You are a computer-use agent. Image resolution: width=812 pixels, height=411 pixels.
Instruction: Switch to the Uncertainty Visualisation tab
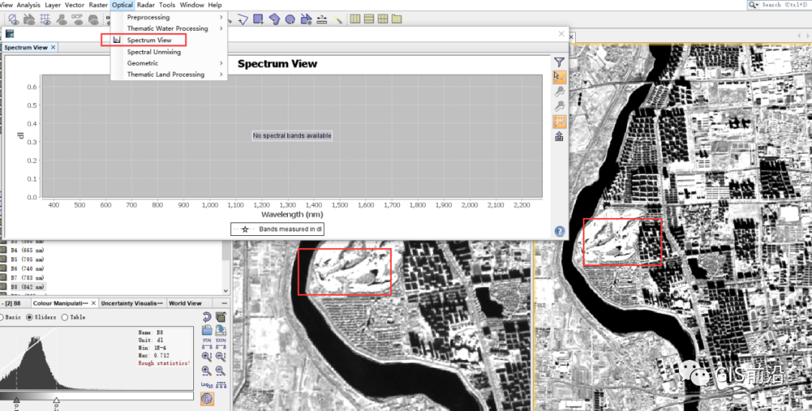coord(132,304)
